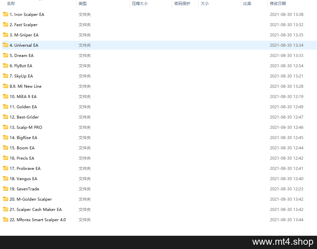Click folder icon of 3. M-Sniper EA
This screenshot has height=249, width=317.
[6, 35]
